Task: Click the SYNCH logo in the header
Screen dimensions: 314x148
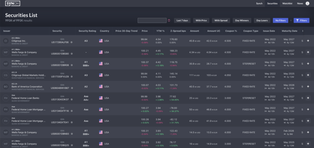Action: point(12,3)
